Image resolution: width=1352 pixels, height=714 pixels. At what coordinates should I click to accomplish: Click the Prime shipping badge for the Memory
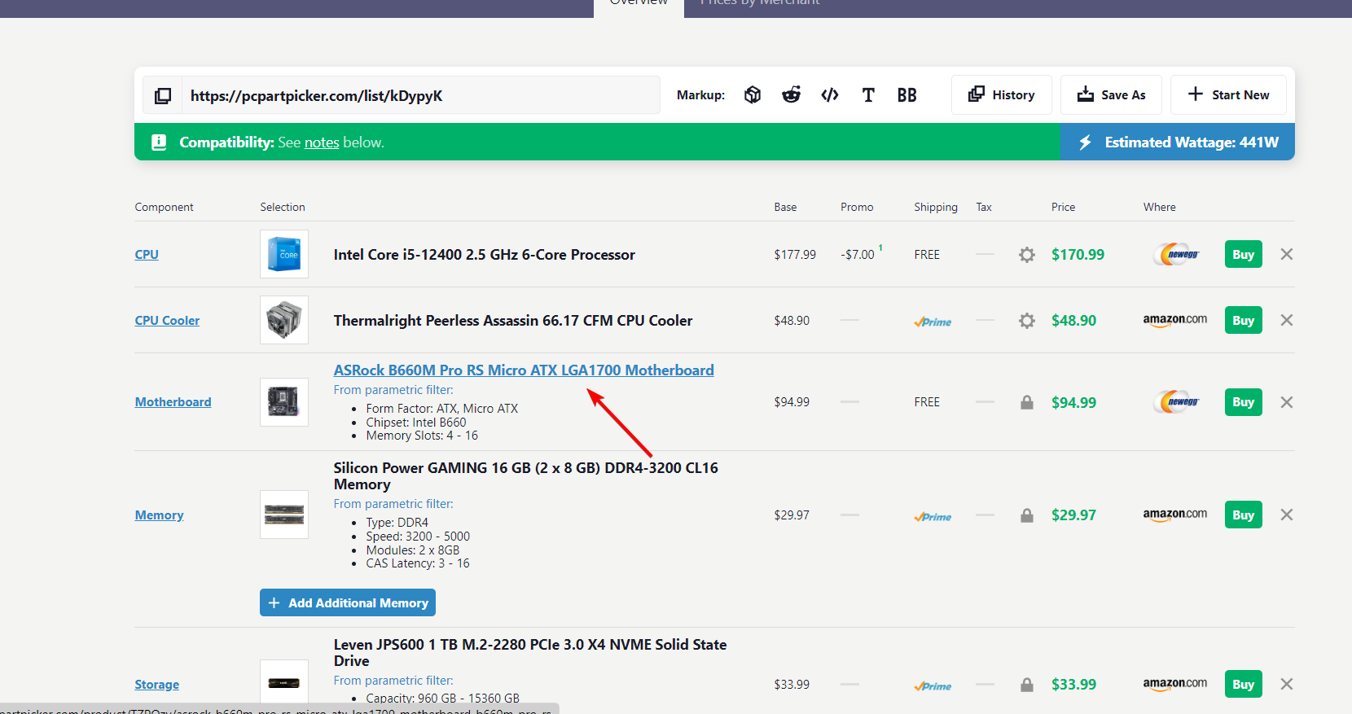click(933, 516)
